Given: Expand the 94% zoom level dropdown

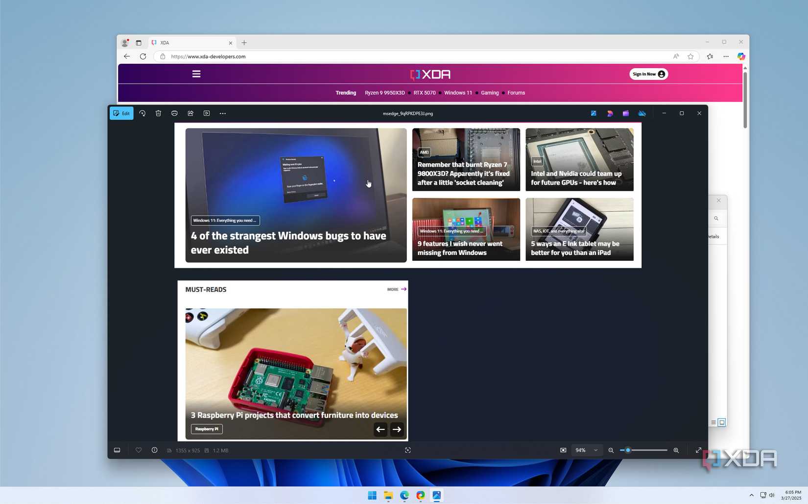Looking at the screenshot, I should coord(586,450).
